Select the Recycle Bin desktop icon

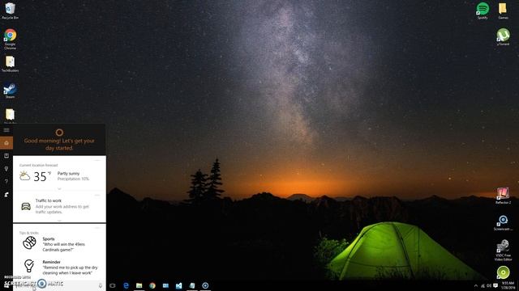pyautogui.click(x=10, y=11)
